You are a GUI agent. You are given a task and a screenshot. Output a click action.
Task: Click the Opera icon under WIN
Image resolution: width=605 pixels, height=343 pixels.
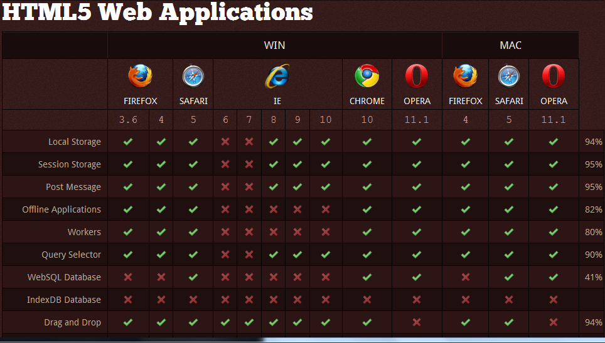tap(417, 76)
